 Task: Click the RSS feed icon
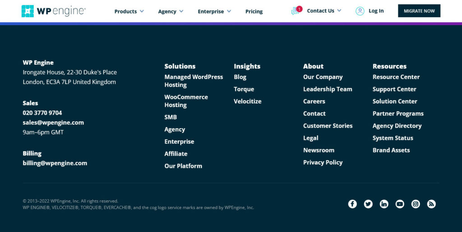[431, 204]
